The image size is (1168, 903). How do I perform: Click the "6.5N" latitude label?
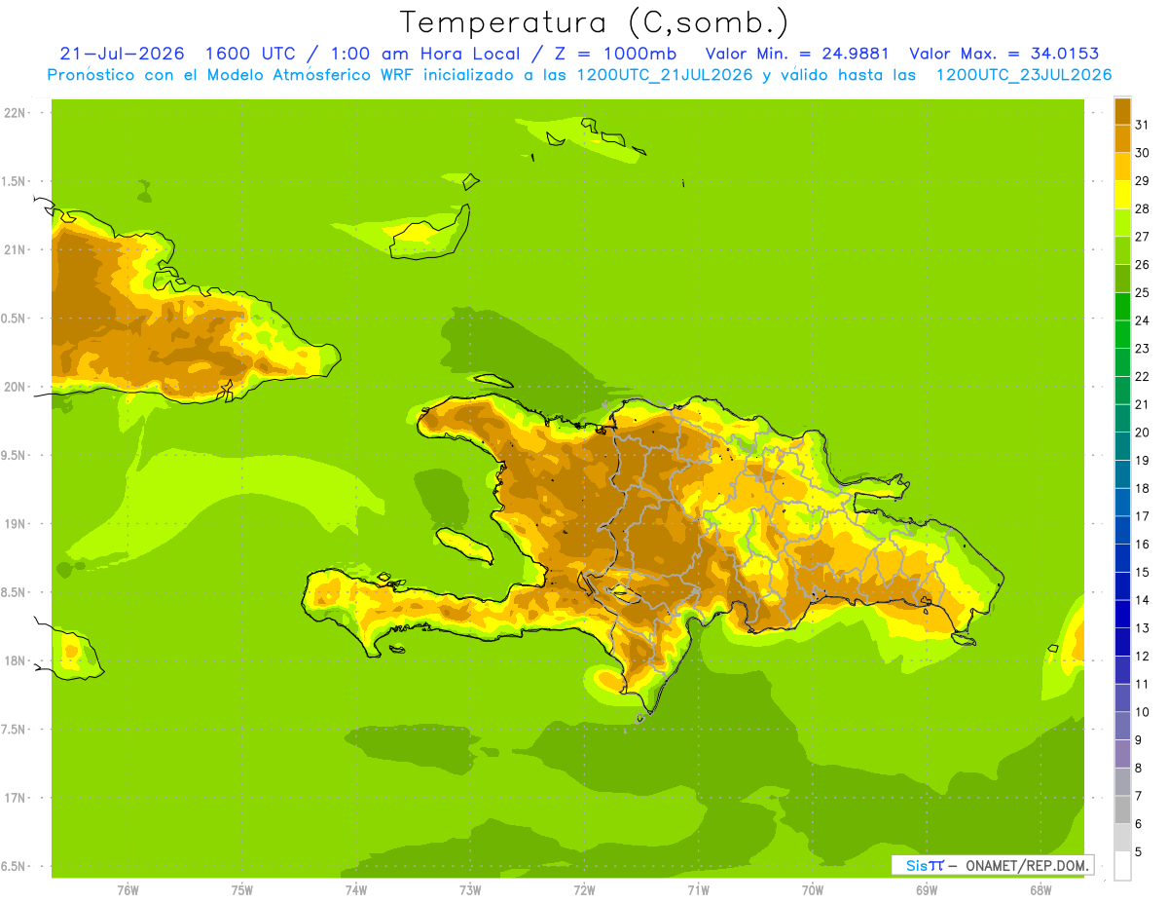[14, 866]
